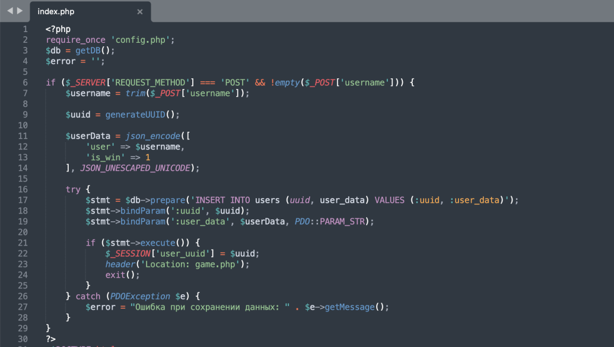This screenshot has width=614, height=347.
Task: Click the 'Location: game.php' string
Action: (x=190, y=265)
